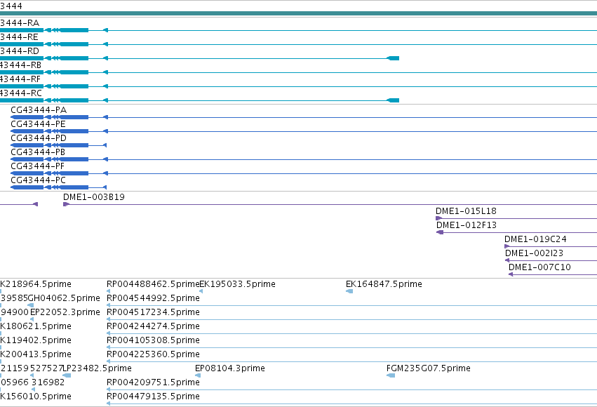Open the EK195033.5prime EST label

pyautogui.click(x=238, y=284)
